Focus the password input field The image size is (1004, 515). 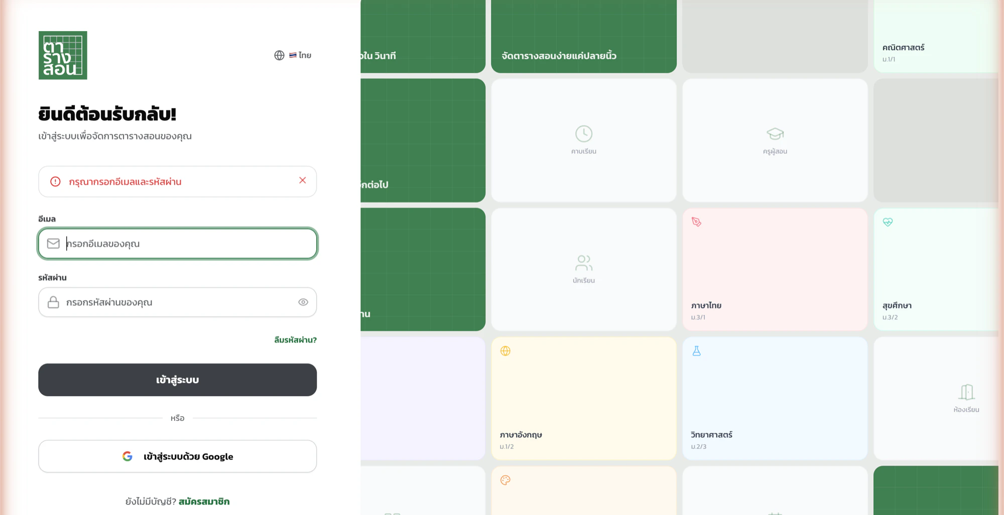click(x=178, y=302)
